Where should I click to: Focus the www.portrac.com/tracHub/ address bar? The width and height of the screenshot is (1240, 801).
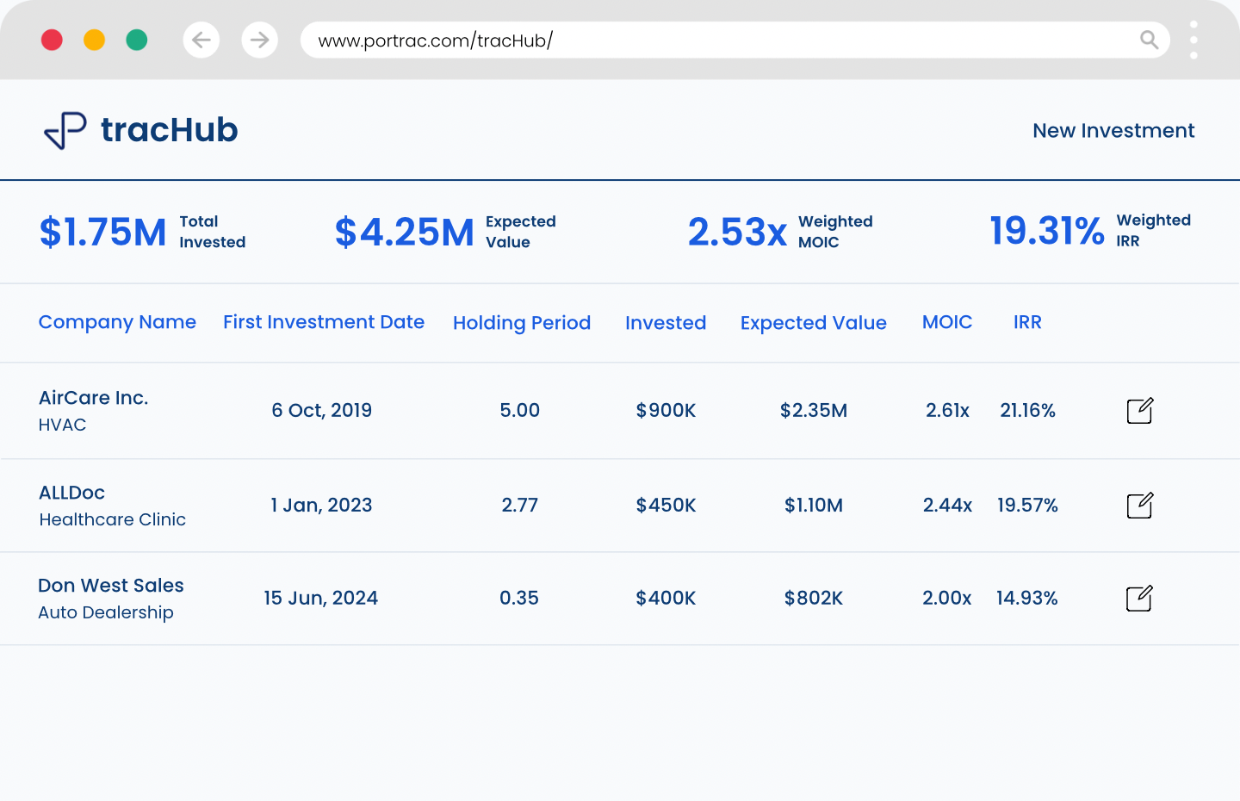coord(735,40)
